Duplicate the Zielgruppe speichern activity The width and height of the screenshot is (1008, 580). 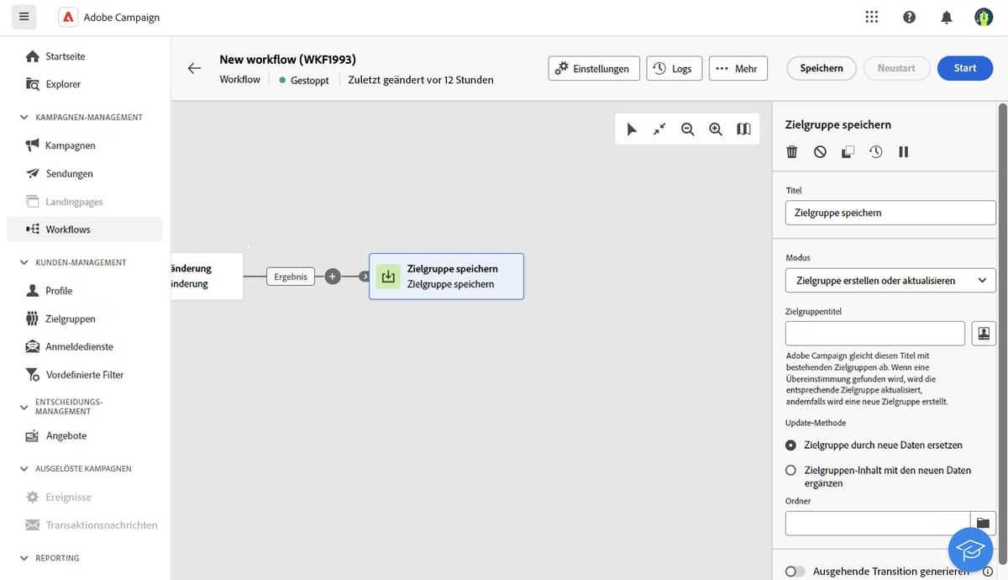click(848, 151)
